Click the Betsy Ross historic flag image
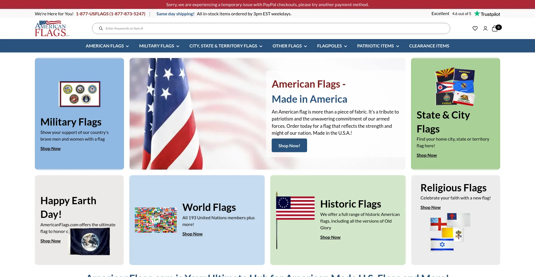535x277 pixels. 295,220
